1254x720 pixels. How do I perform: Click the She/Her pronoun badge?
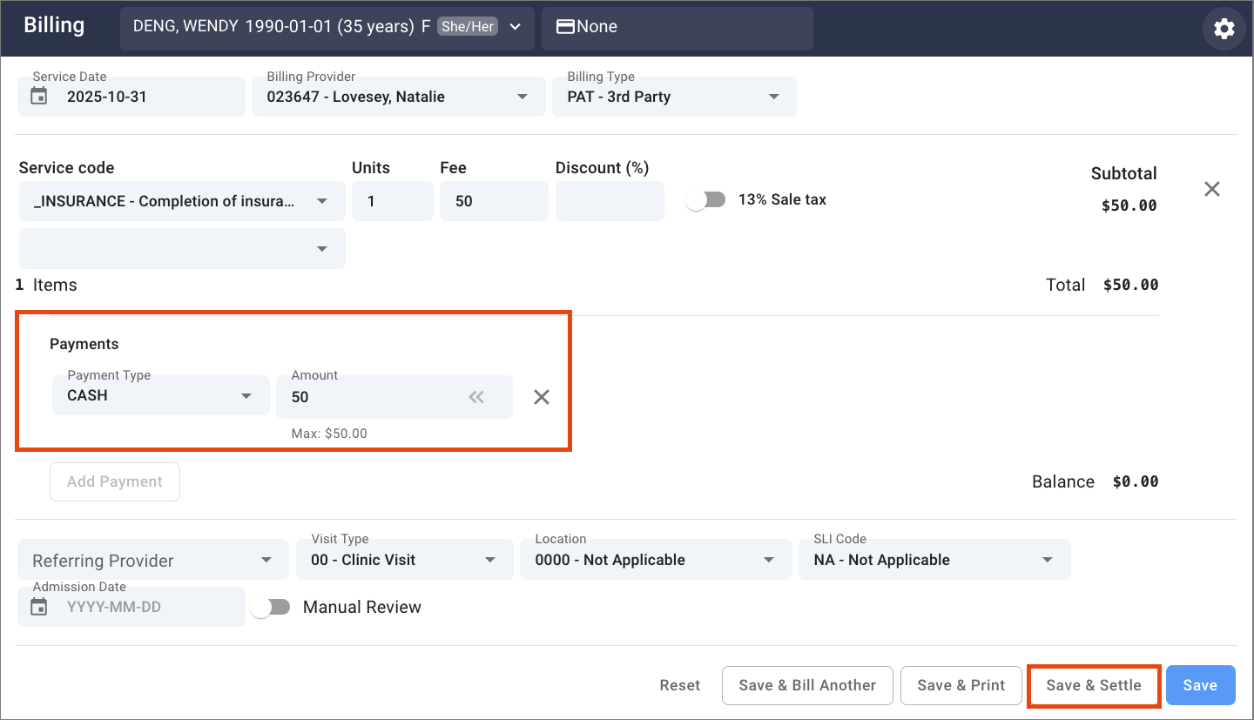coord(468,27)
